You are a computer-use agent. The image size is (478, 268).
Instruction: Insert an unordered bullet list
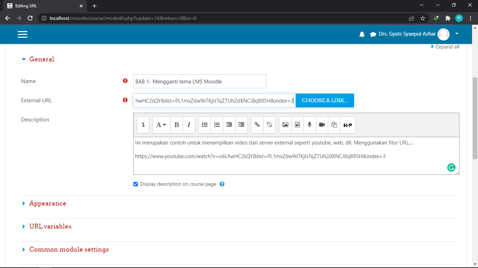205,125
